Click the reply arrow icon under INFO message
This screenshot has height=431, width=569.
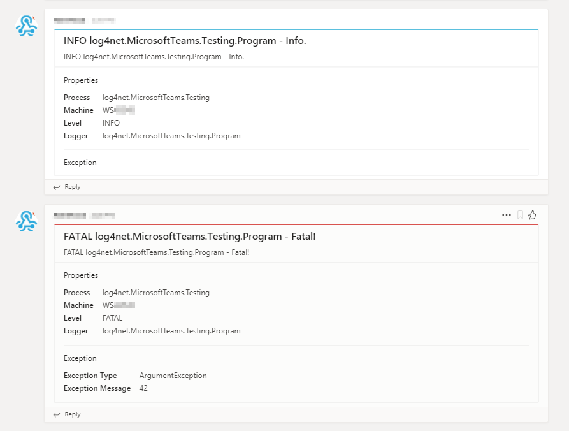coord(57,187)
